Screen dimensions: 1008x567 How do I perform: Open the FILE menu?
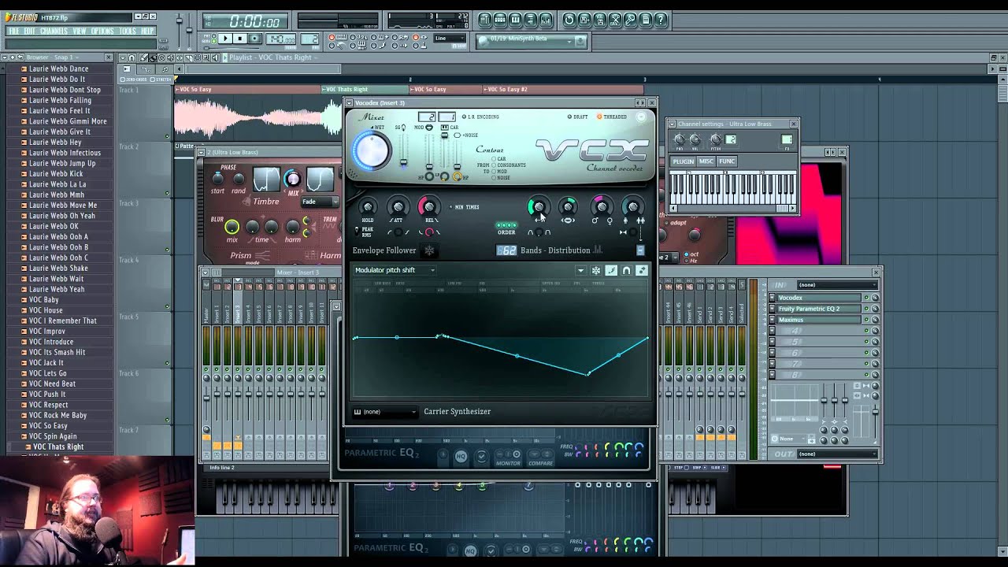[x=13, y=31]
